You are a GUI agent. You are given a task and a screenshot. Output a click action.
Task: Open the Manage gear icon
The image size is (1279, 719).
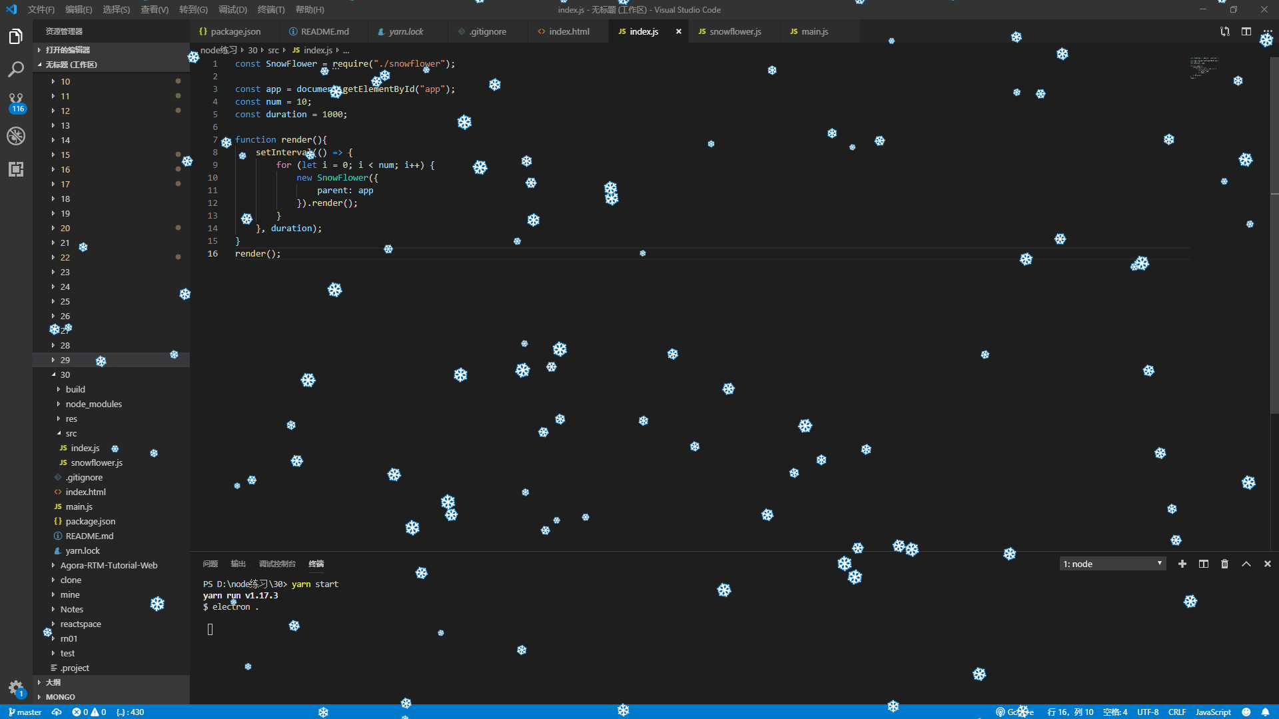pos(16,688)
